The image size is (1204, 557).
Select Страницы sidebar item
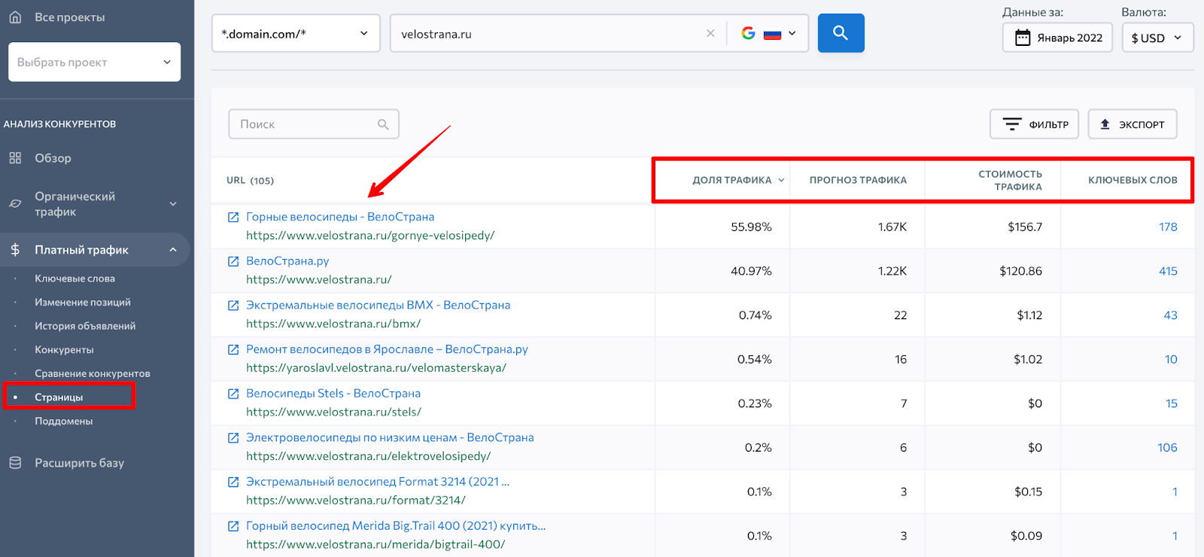point(59,397)
